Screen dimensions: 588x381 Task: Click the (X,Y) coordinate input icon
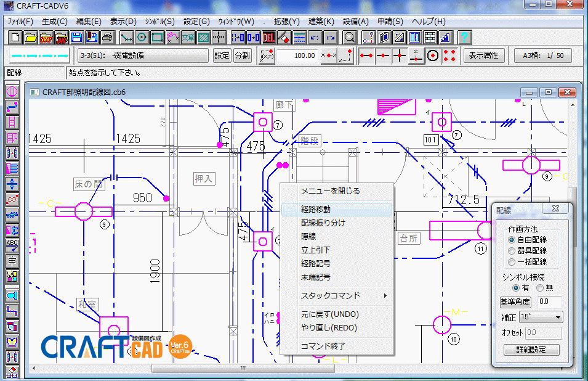coord(267,55)
